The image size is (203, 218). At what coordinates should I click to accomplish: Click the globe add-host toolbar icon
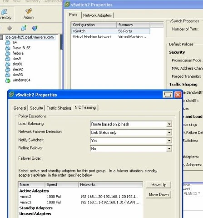[x=35, y=28]
